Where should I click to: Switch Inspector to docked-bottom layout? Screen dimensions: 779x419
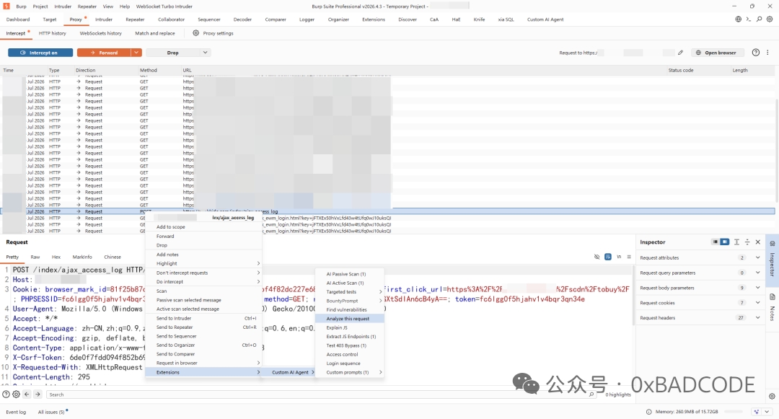(x=715, y=242)
